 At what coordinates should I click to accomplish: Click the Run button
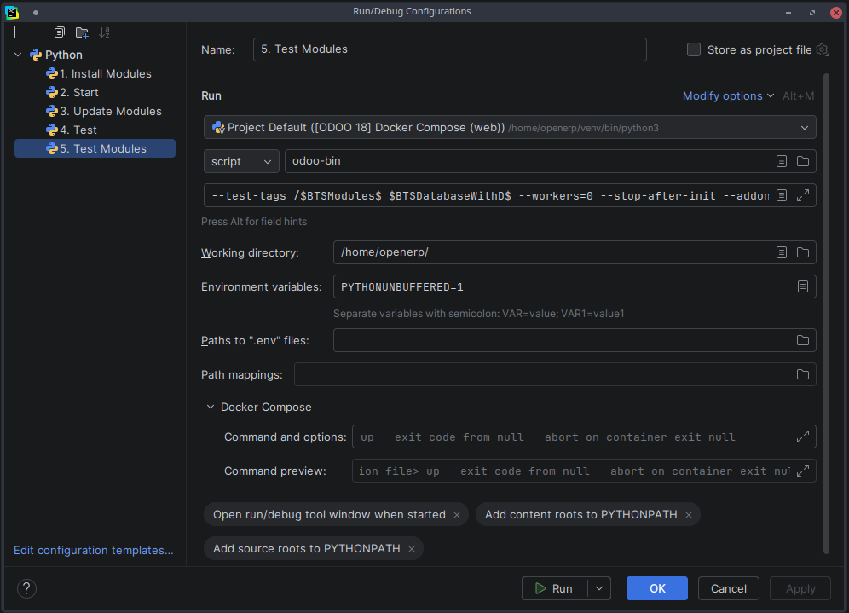pyautogui.click(x=554, y=588)
